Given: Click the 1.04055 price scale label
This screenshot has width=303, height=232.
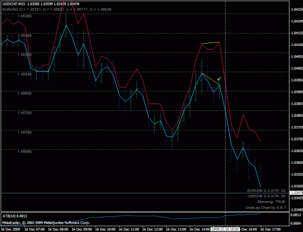Looking at the screenshot, I should click(x=297, y=57).
